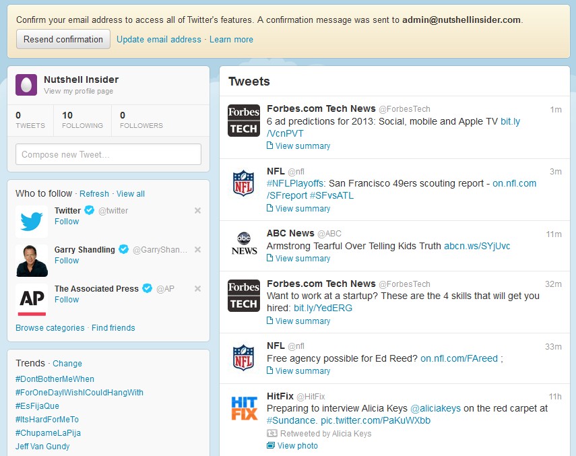Open the #SFvsATL hashtag

pyautogui.click(x=331, y=195)
